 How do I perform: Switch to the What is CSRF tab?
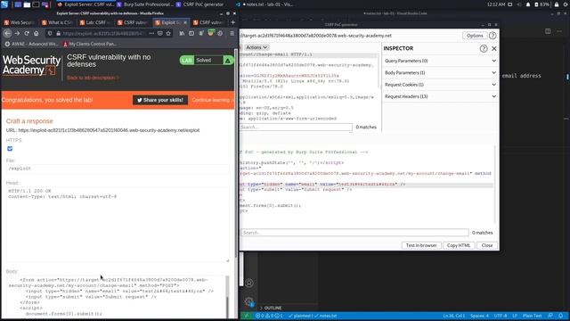pyautogui.click(x=57, y=22)
